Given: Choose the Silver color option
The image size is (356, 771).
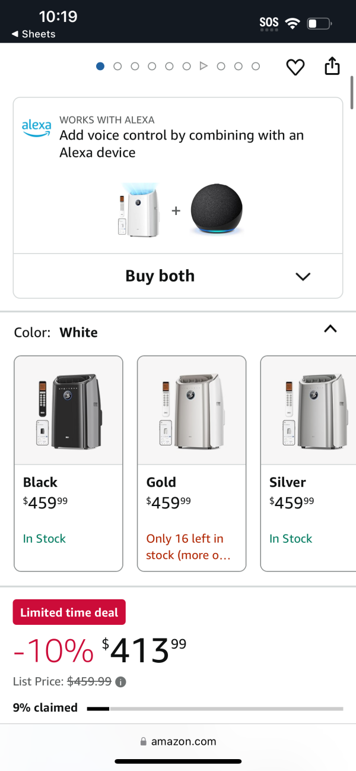Looking at the screenshot, I should [x=309, y=463].
